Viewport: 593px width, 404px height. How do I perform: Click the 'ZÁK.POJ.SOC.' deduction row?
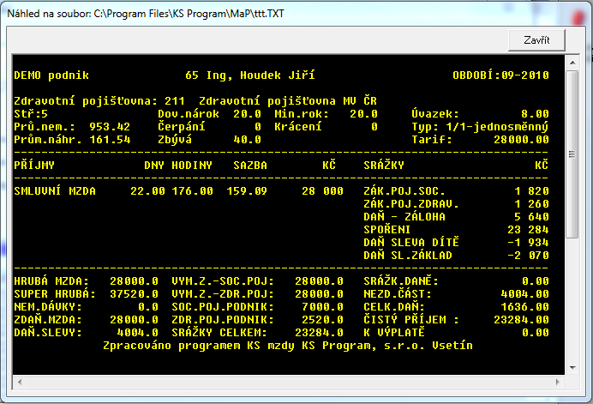click(456, 190)
